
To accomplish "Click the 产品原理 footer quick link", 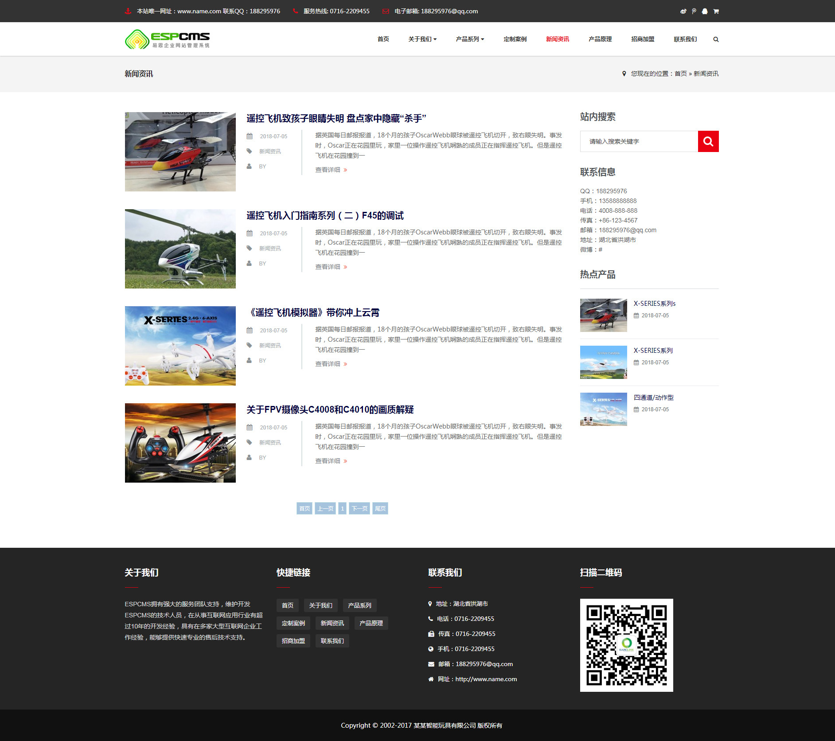I will click(x=371, y=623).
